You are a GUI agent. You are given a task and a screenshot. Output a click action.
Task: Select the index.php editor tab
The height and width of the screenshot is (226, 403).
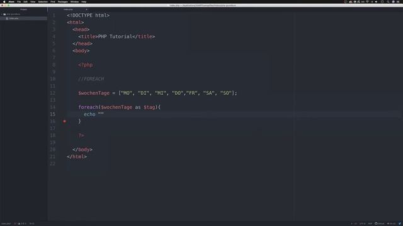tap(69, 9)
